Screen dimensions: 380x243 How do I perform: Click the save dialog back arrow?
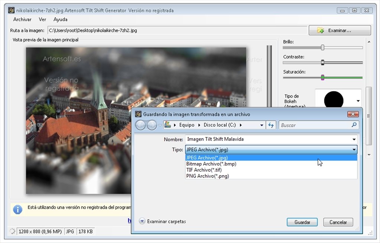(140, 125)
